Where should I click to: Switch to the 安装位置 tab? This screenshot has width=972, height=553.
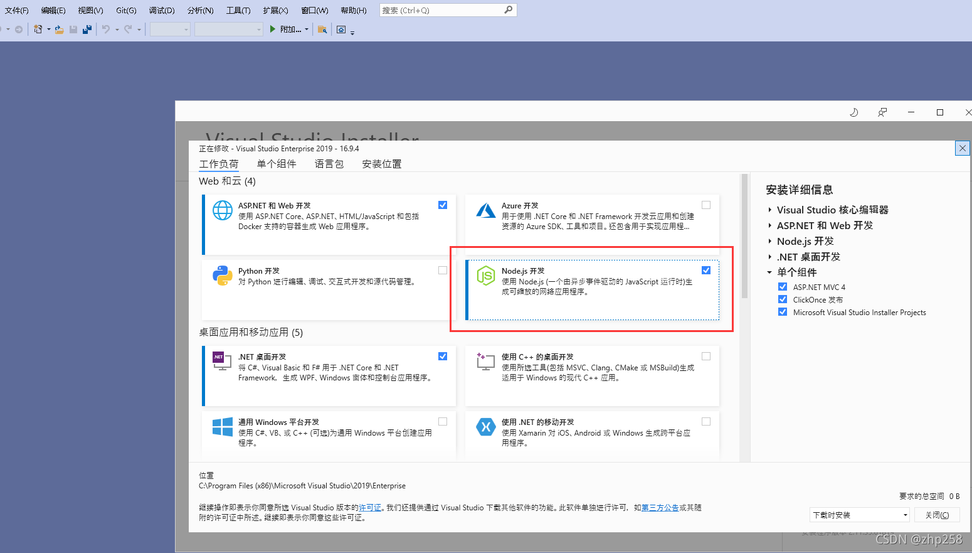click(x=382, y=164)
